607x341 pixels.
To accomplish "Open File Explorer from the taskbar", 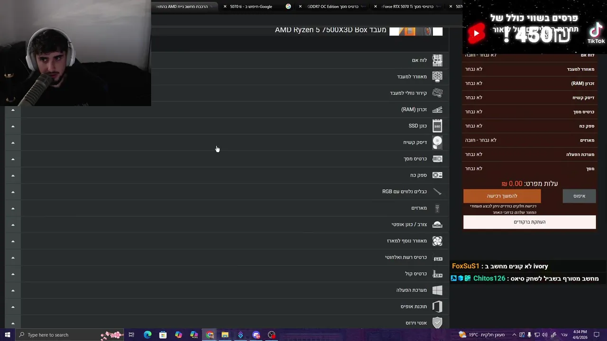I will tap(225, 335).
